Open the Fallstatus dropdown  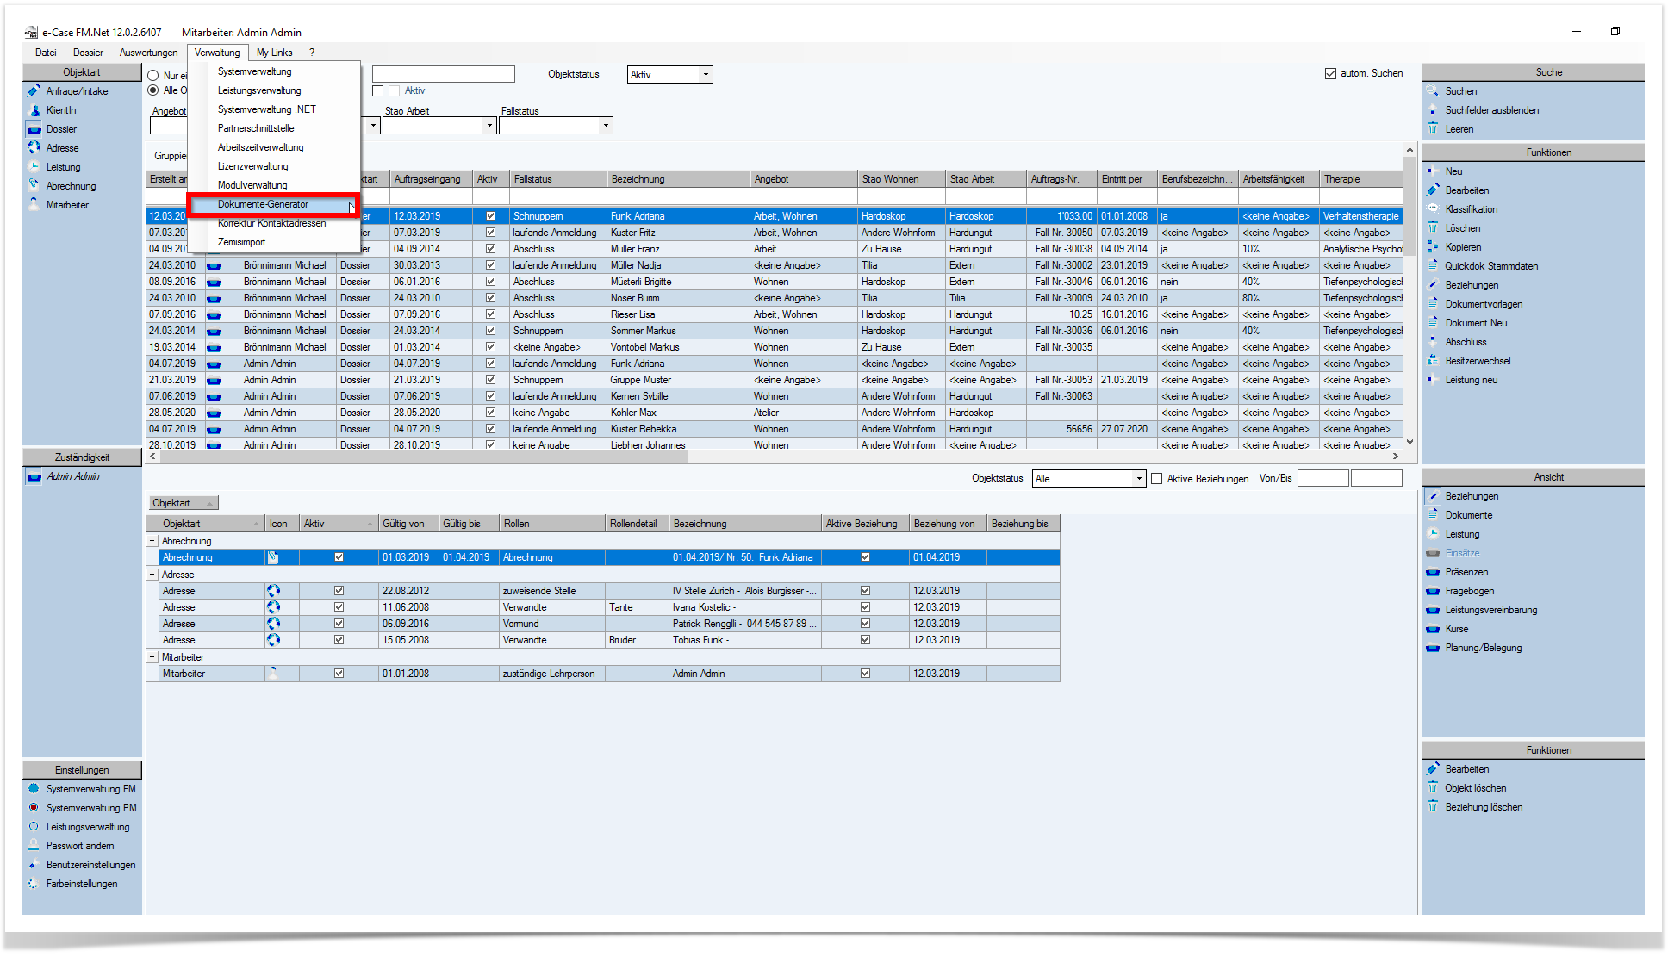(606, 126)
